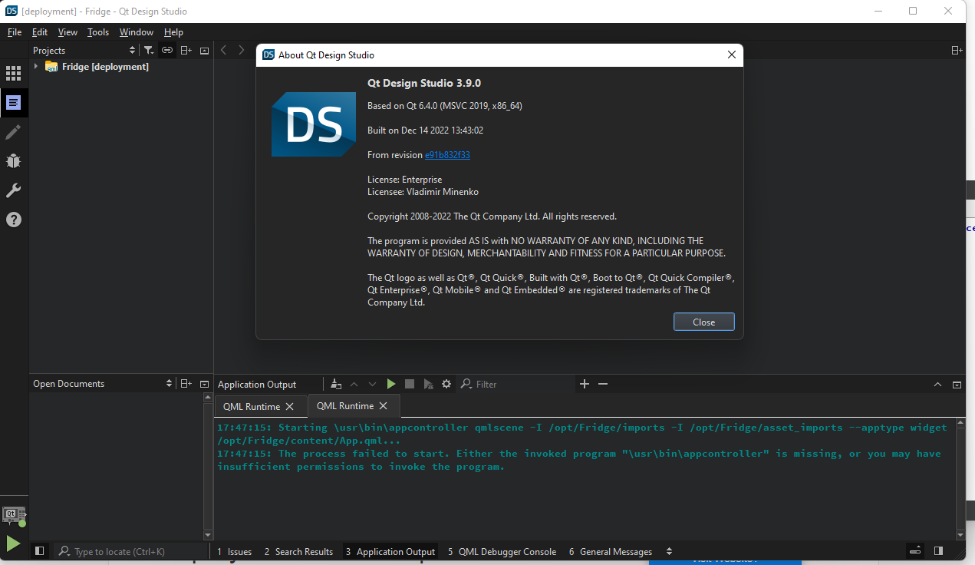The image size is (975, 565).
Task: Close the About Qt Design Studio dialog
Action: [703, 322]
